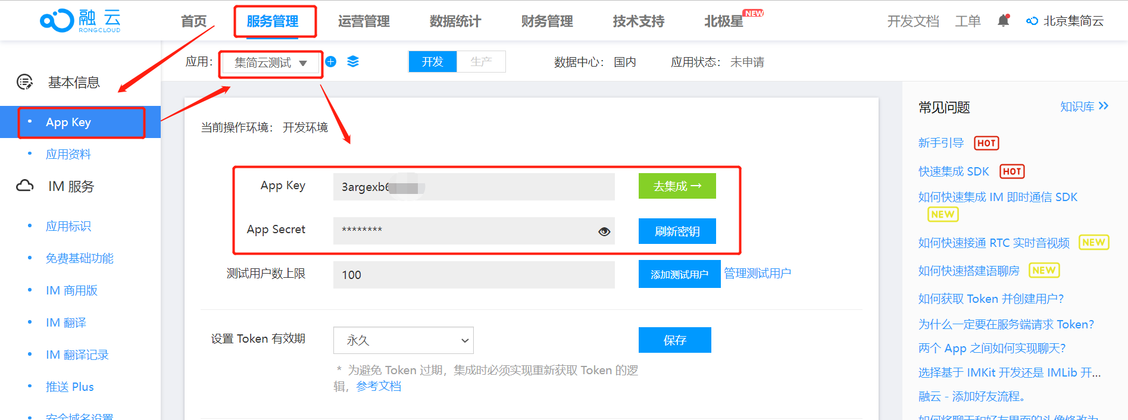This screenshot has height=420, width=1128.
Task: Open 新手引导 FAQ link
Action: tap(940, 143)
